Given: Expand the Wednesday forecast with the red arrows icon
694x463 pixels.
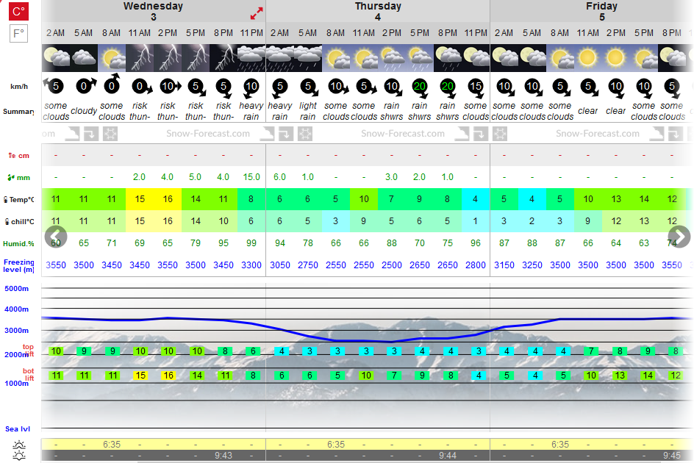Looking at the screenshot, I should 257,13.
